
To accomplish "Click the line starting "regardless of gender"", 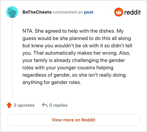I will (x=74, y=75).
